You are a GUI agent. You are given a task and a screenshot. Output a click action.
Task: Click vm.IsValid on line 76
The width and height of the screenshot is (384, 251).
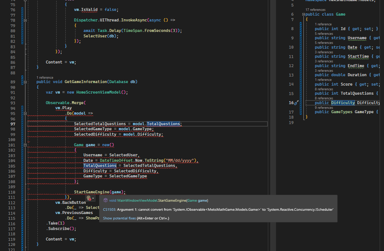[x=86, y=9]
